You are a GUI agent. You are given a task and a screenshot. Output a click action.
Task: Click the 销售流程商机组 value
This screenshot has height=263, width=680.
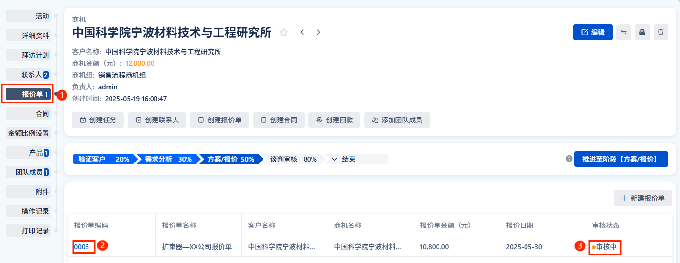coord(122,75)
